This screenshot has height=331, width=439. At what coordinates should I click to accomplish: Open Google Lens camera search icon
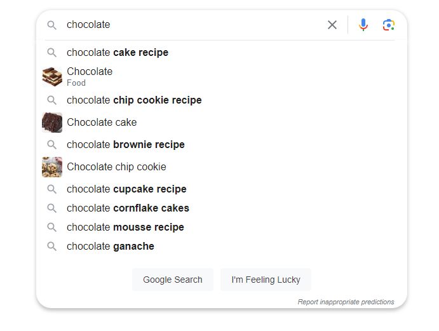(x=389, y=25)
